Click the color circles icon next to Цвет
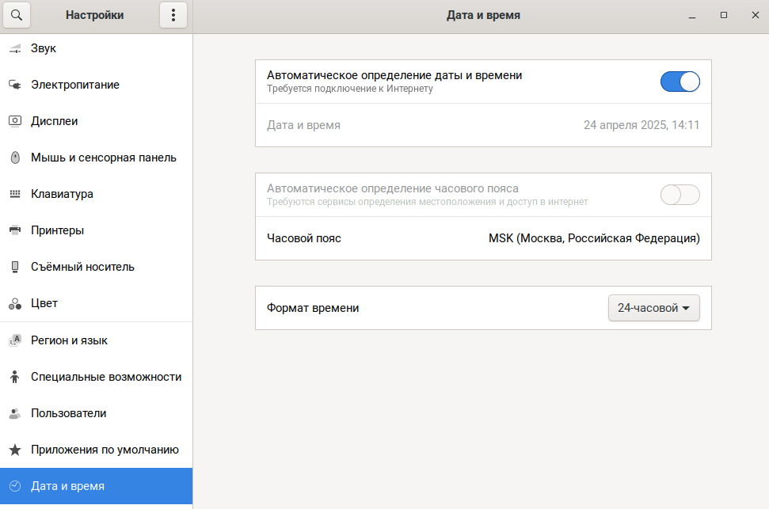This screenshot has height=509, width=769. coord(15,303)
